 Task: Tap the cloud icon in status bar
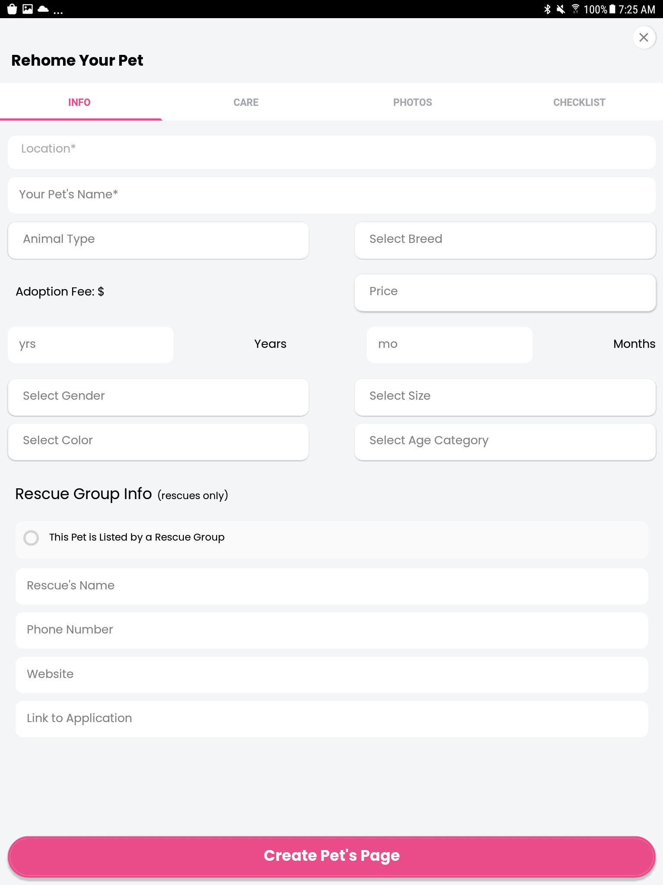43,9
